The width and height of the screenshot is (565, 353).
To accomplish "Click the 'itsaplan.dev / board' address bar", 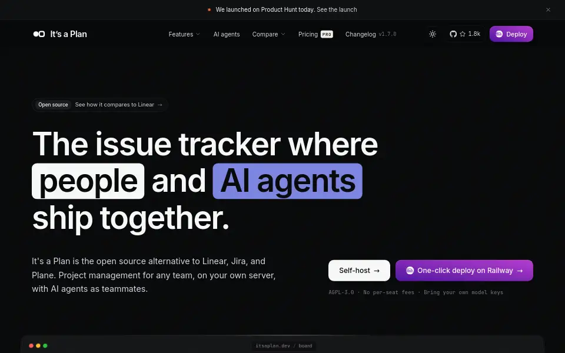I will coord(284,346).
